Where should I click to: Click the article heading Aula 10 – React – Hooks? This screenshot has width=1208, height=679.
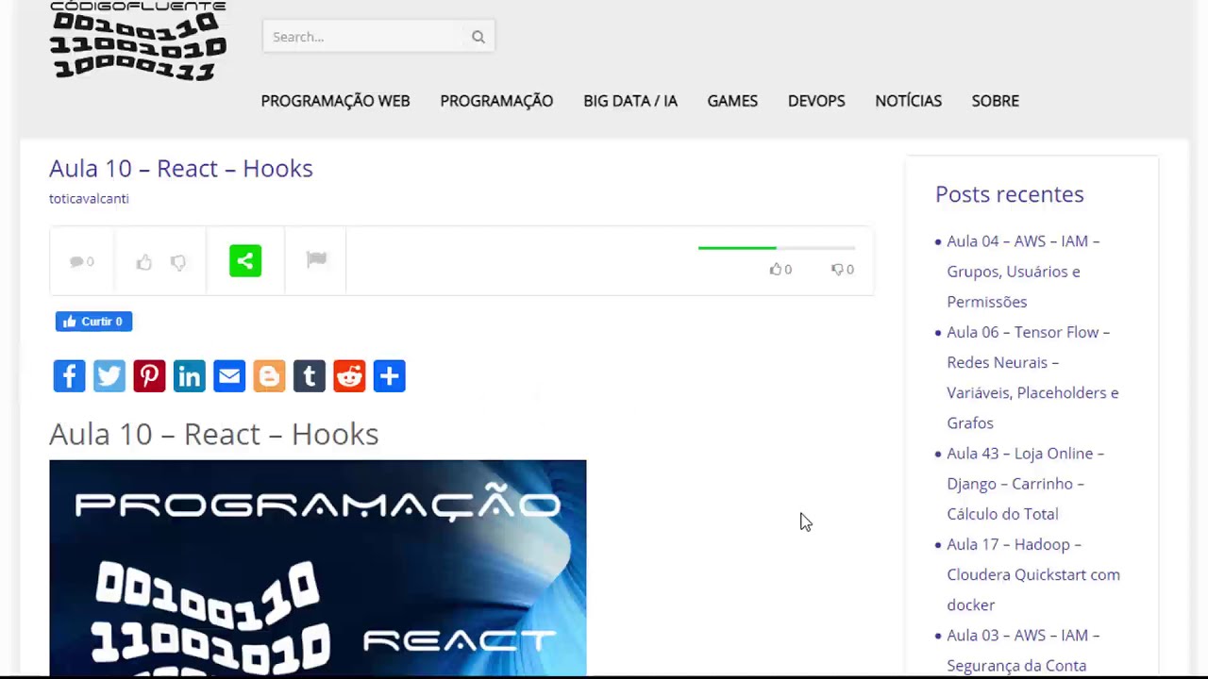click(214, 434)
